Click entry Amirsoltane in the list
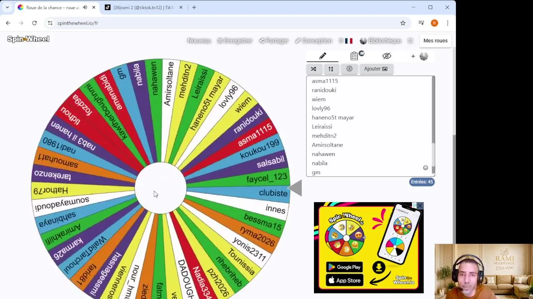 coord(327,145)
